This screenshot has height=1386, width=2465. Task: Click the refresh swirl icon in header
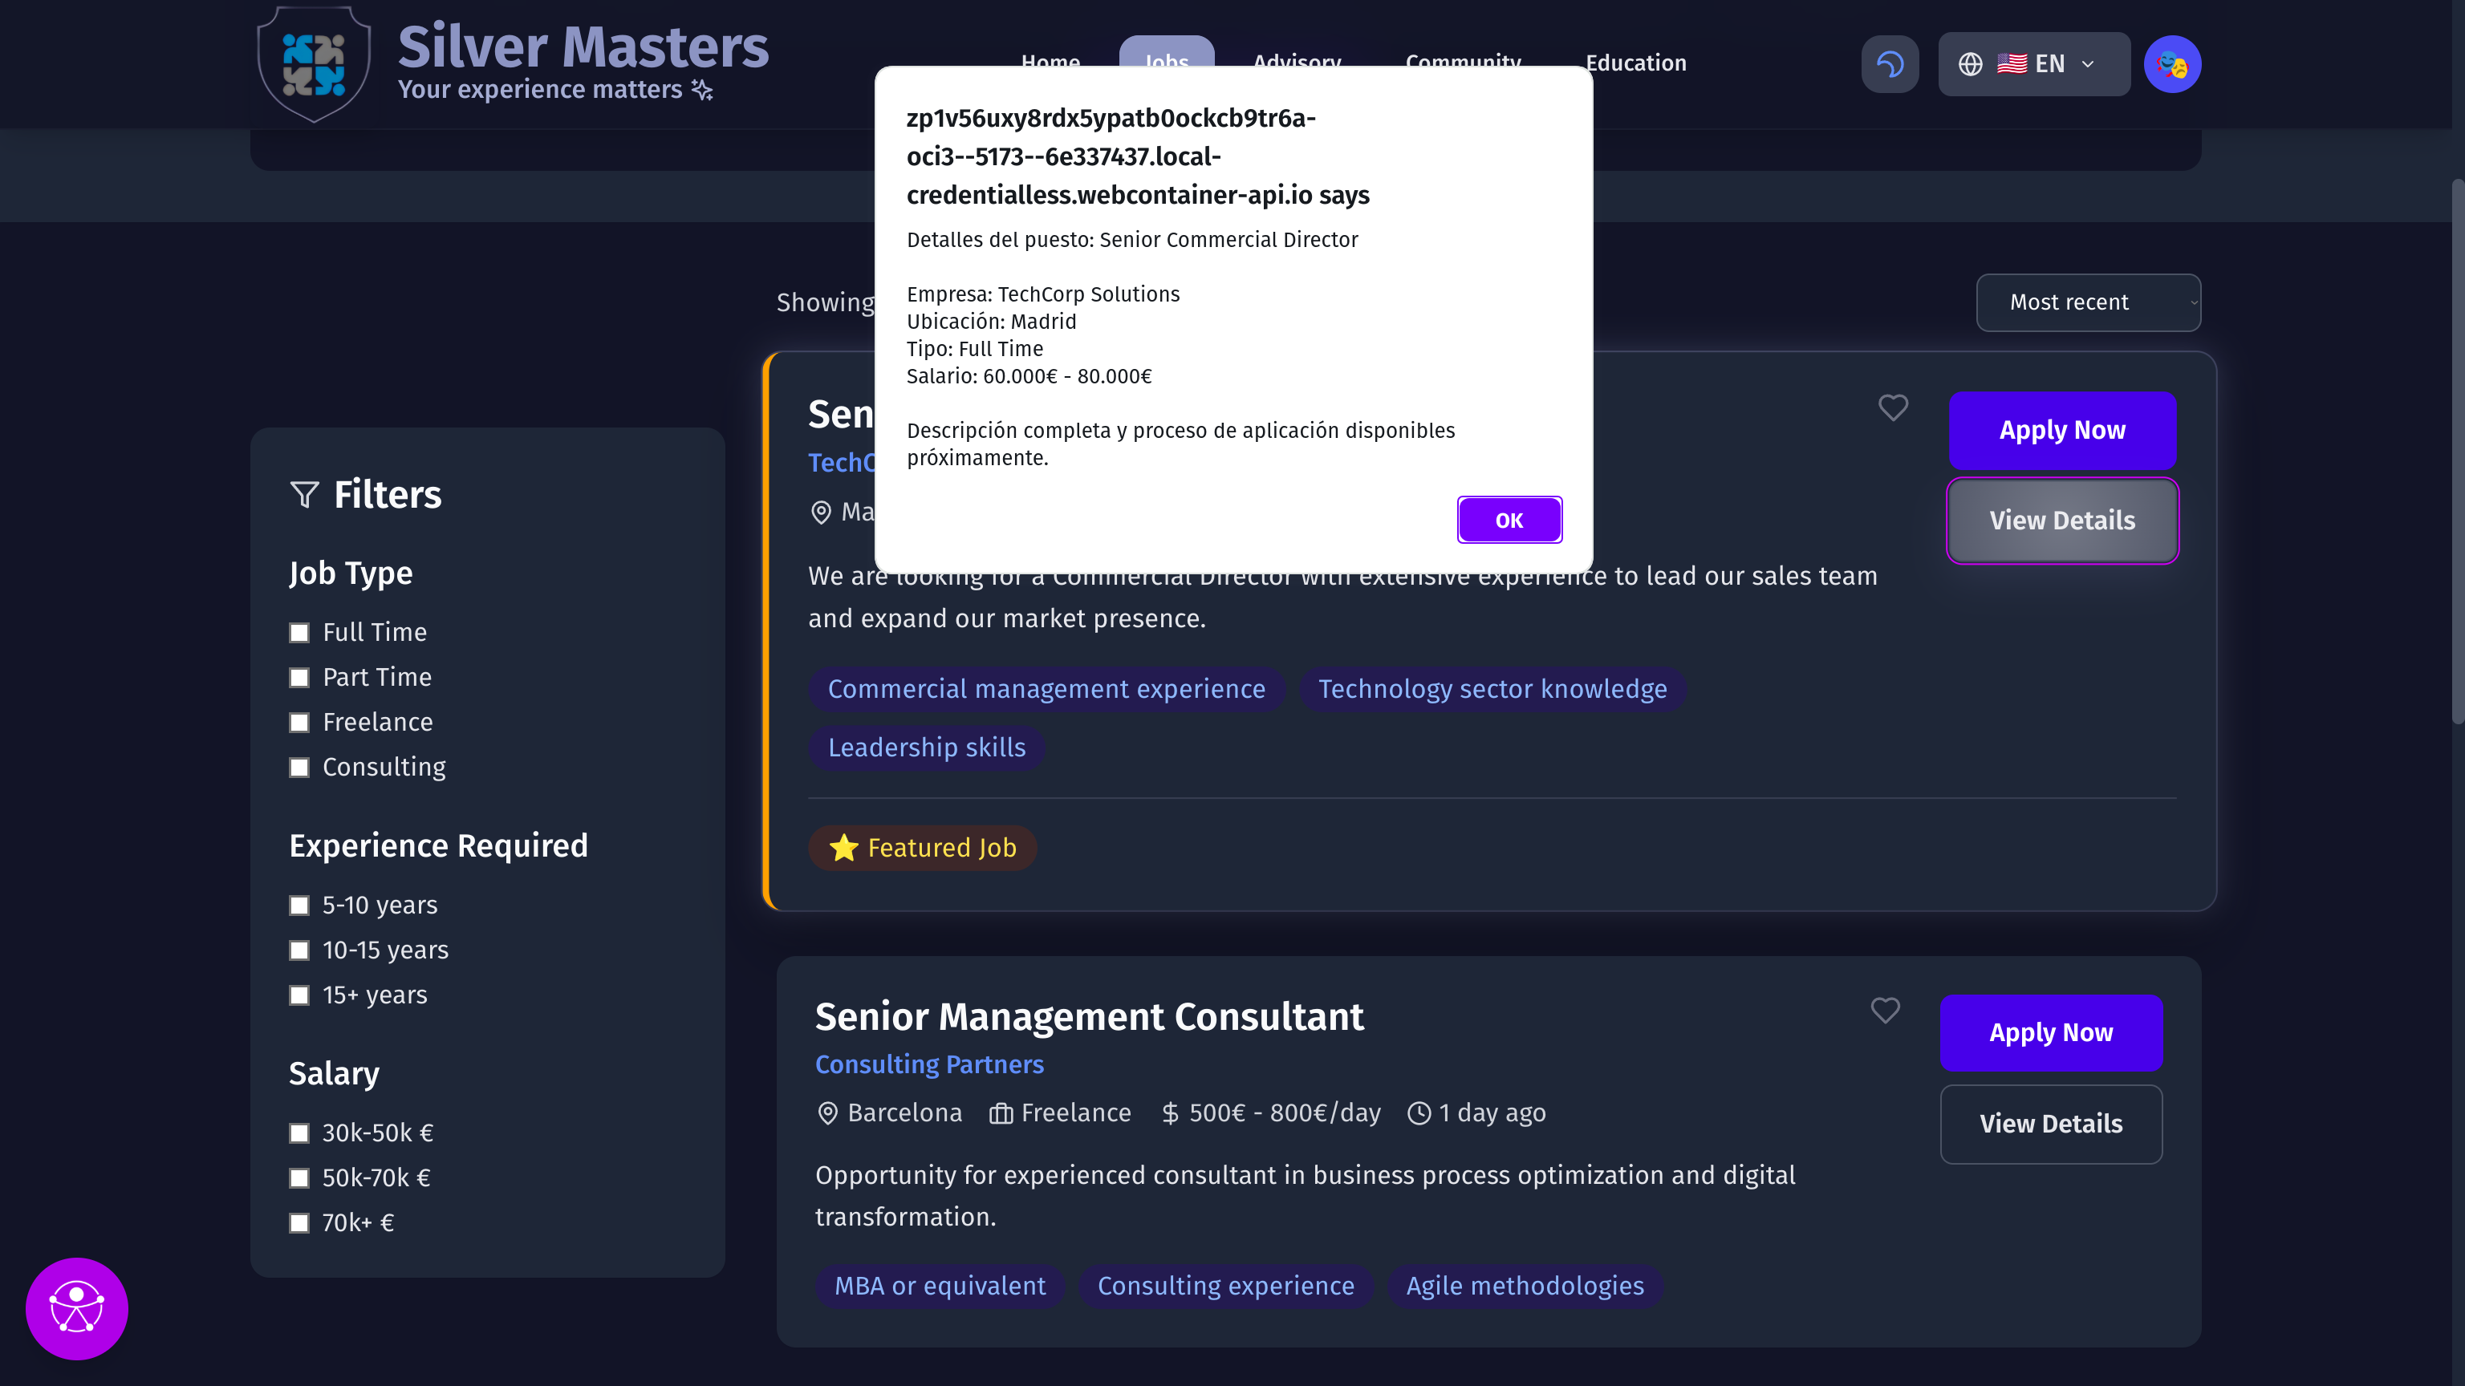pos(1889,64)
